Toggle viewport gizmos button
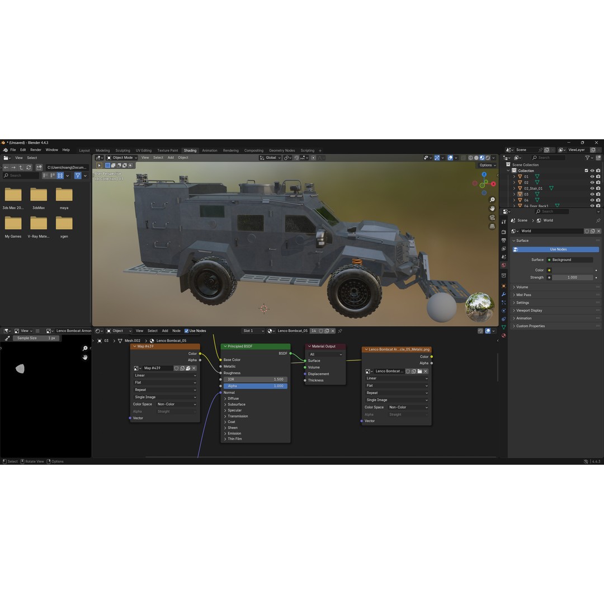Screen dimensions: 604x604 tap(437, 158)
